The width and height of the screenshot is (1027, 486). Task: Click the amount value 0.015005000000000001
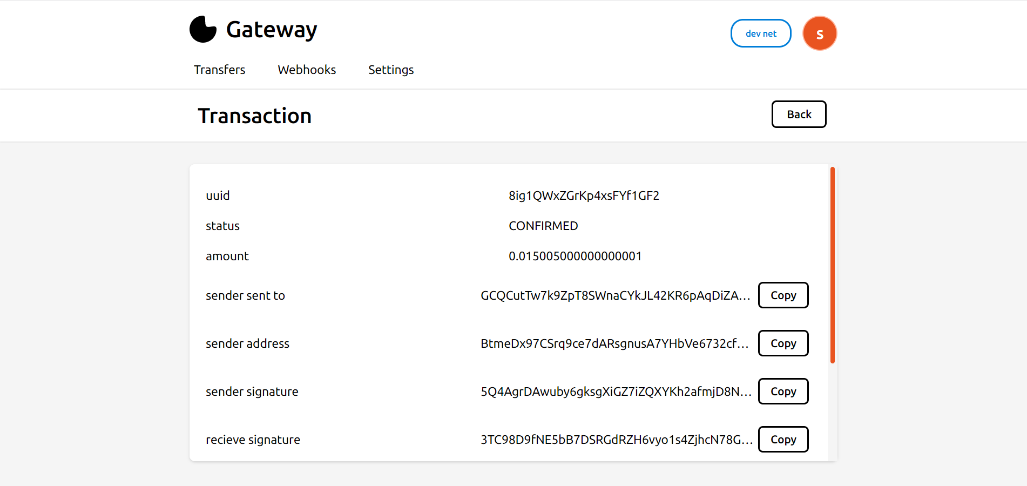coord(575,256)
